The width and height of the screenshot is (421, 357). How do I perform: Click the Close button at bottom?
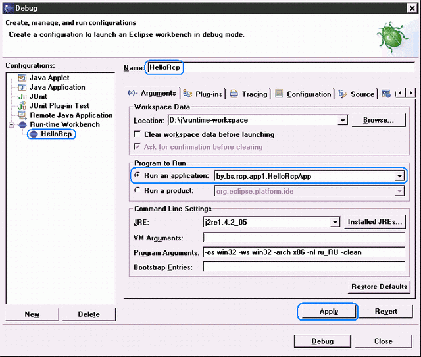[x=384, y=341]
